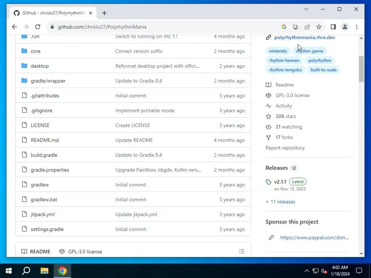Screen dimensions: 371x278
Task: Open settings.gradle file
Action: (x=47, y=229)
